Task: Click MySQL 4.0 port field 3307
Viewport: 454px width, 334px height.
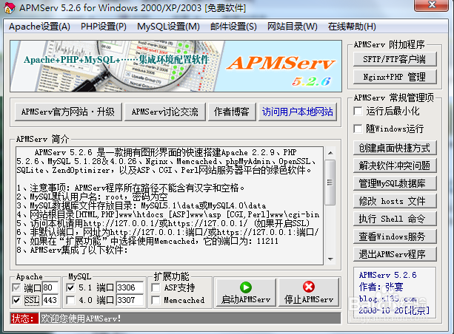Action: click(130, 300)
